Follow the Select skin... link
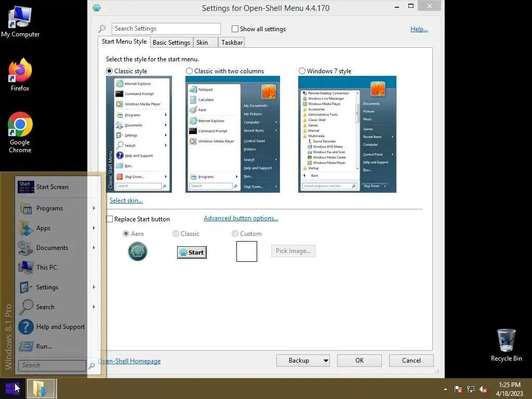 click(x=126, y=201)
